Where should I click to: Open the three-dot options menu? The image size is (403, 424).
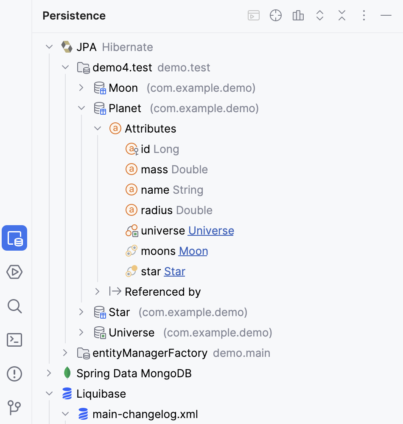(x=364, y=15)
